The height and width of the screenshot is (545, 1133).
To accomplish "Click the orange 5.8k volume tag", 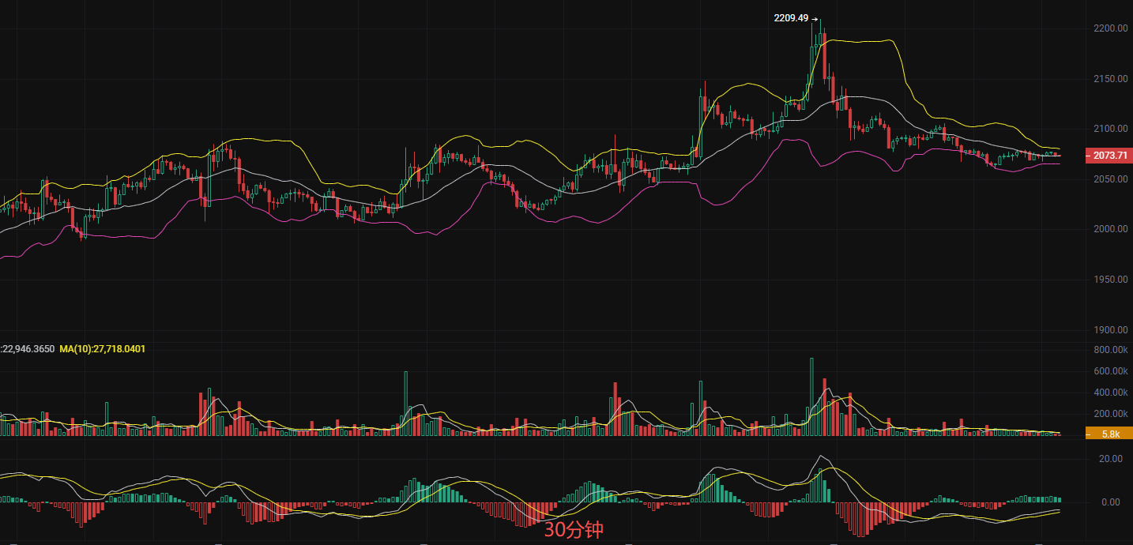I will [x=1110, y=434].
